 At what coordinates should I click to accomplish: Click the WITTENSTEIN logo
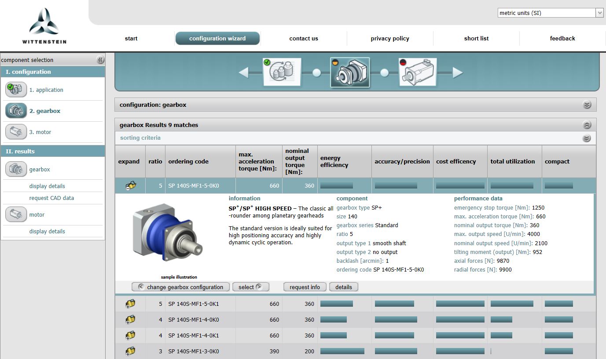pos(44,26)
